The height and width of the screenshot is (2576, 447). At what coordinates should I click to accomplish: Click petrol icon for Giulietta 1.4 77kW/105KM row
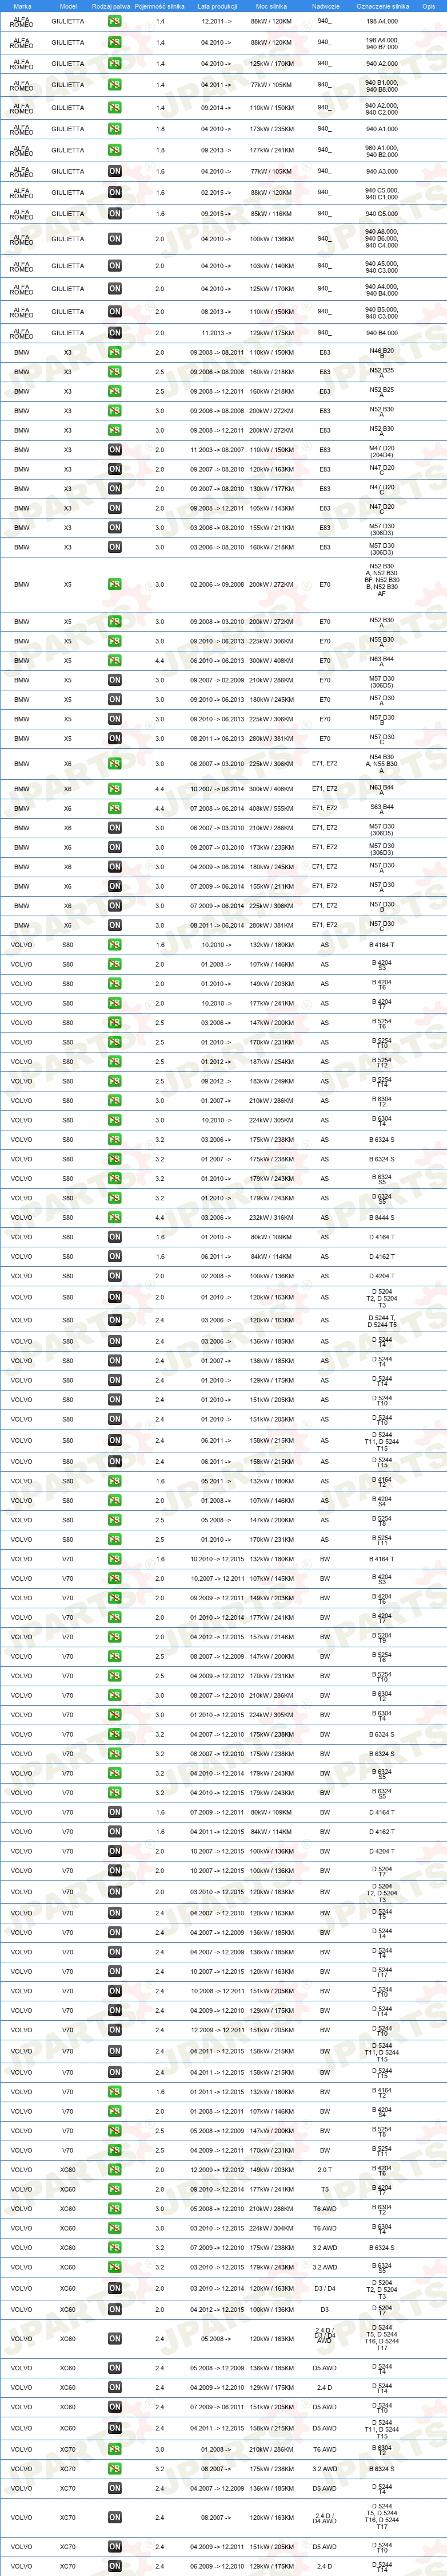click(115, 85)
